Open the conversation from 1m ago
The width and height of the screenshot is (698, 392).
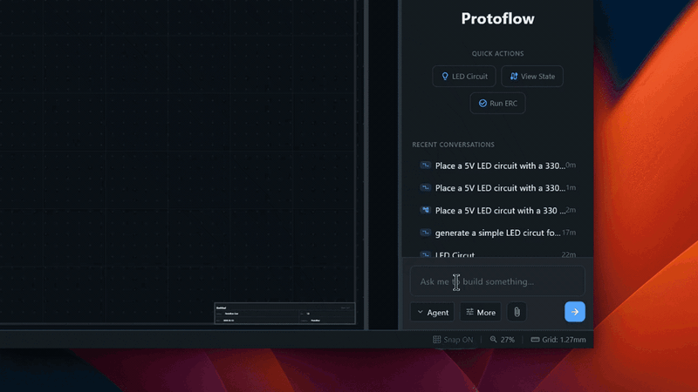pyautogui.click(x=497, y=187)
